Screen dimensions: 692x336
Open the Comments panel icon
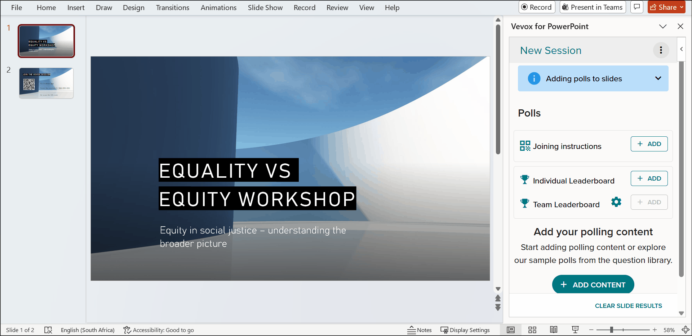point(636,7)
